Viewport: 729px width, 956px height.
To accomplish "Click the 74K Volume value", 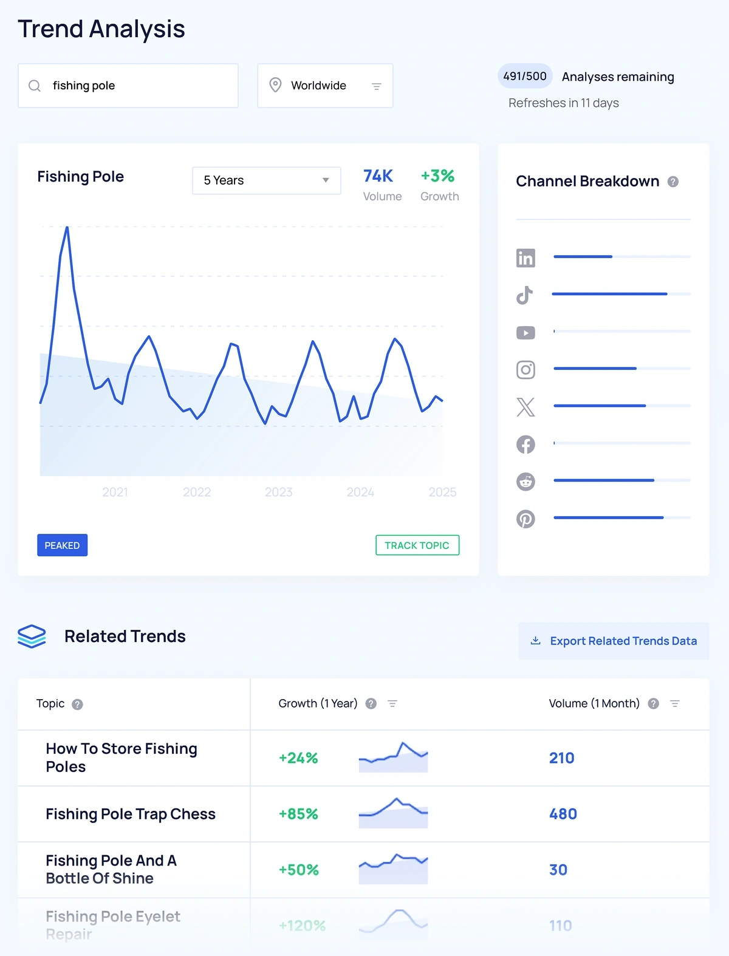I will (378, 176).
